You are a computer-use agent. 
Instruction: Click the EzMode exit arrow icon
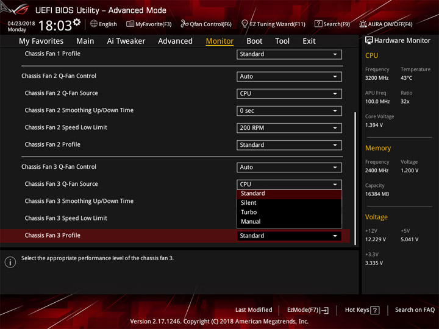[324, 310]
